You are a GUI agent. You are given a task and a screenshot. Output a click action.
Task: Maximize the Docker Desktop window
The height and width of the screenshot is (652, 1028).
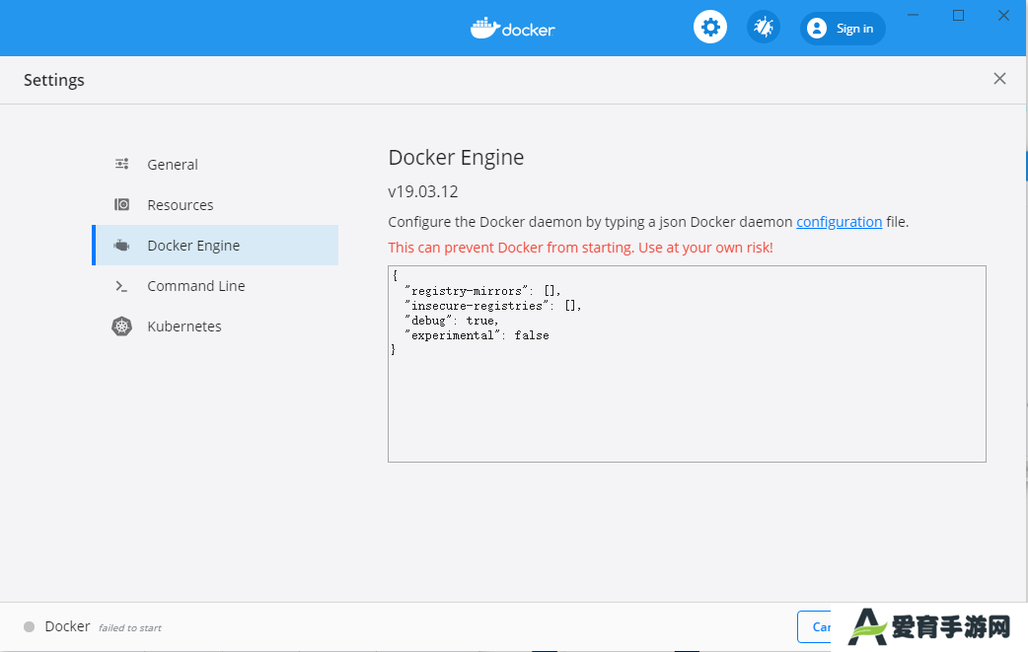pyautogui.click(x=958, y=15)
